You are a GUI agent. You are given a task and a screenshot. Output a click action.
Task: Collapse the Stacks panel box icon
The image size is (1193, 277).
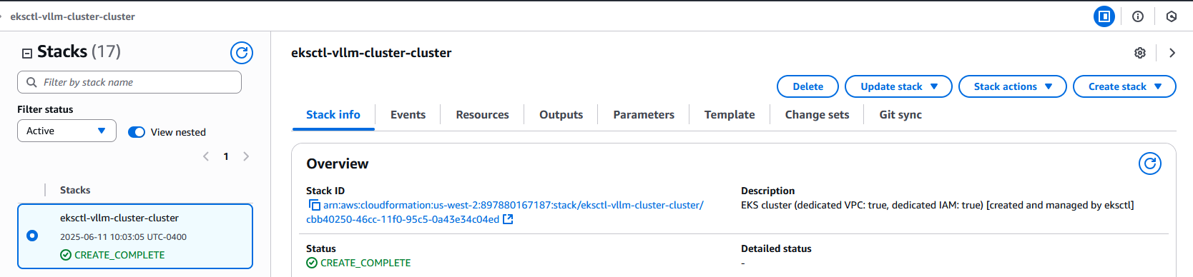27,53
